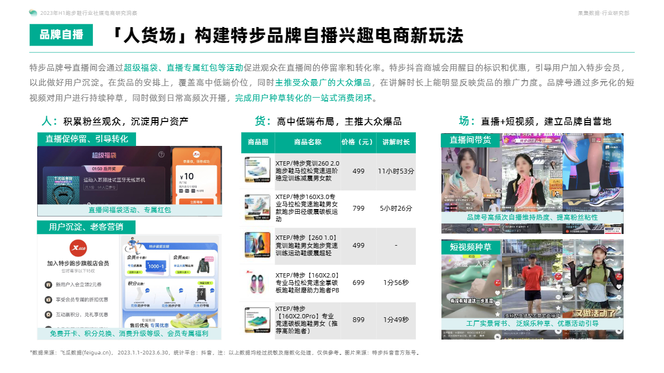The height and width of the screenshot is (373, 664).
Task: Click the livestream image of woman holding pink shoe
Action: [532, 183]
